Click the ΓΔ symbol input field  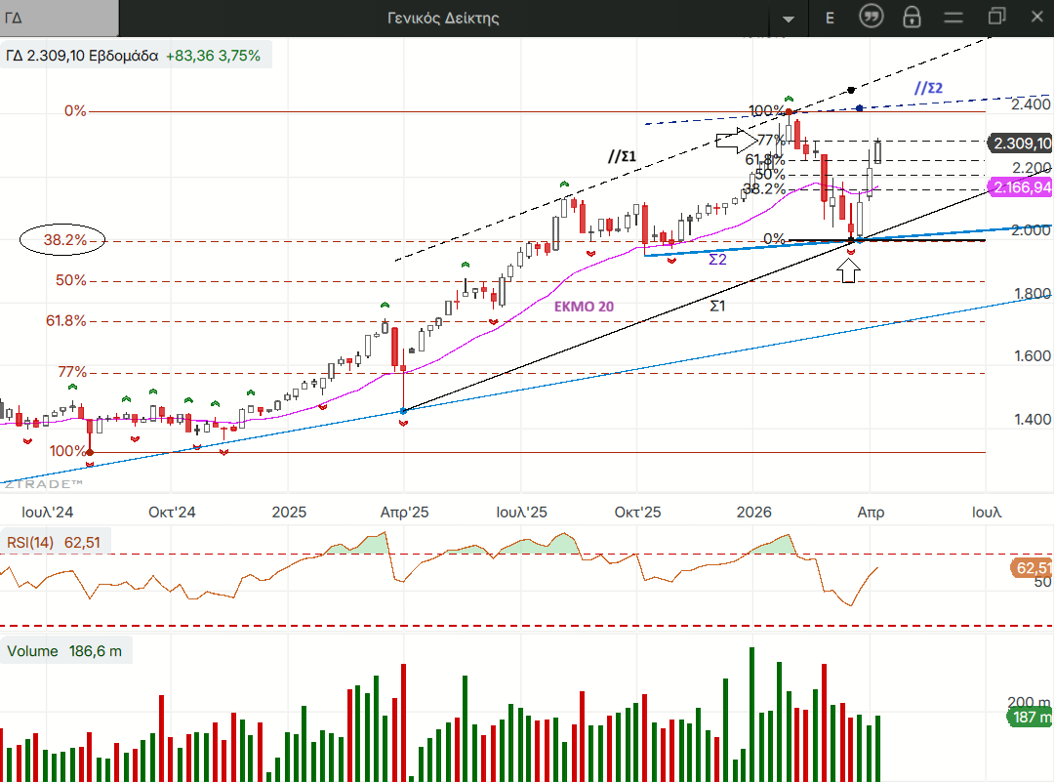(59, 18)
